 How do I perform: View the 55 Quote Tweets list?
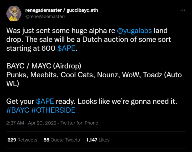tap(62, 140)
